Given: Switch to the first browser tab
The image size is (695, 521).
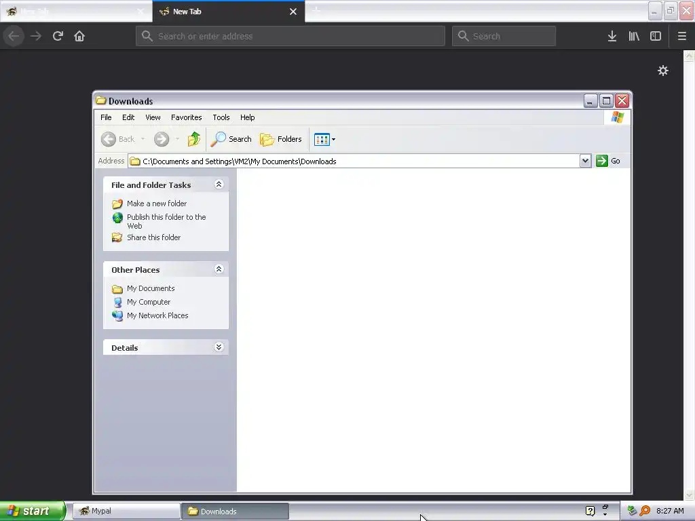Looking at the screenshot, I should point(76,12).
